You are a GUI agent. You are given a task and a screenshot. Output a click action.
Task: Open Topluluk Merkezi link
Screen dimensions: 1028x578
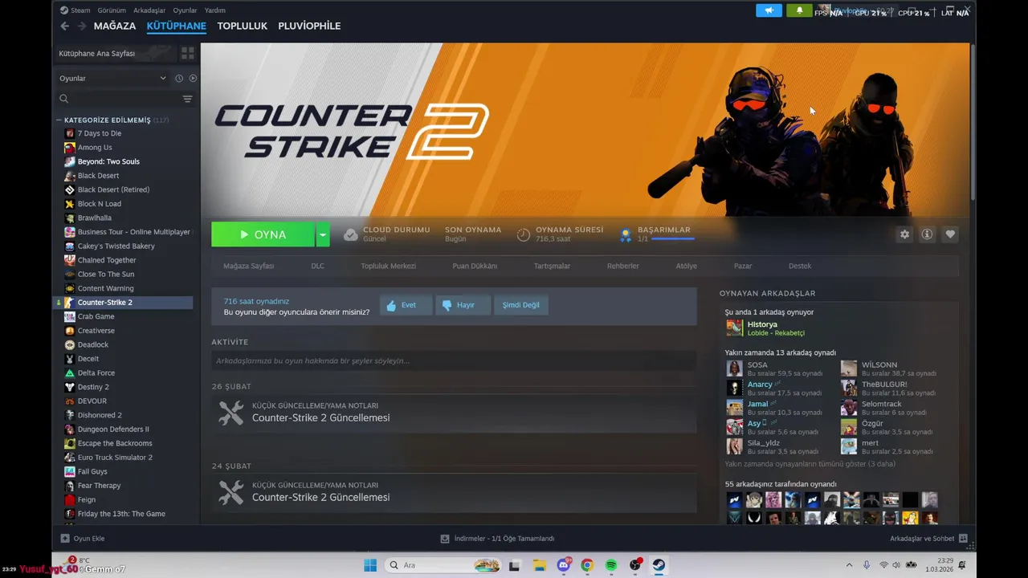(388, 266)
